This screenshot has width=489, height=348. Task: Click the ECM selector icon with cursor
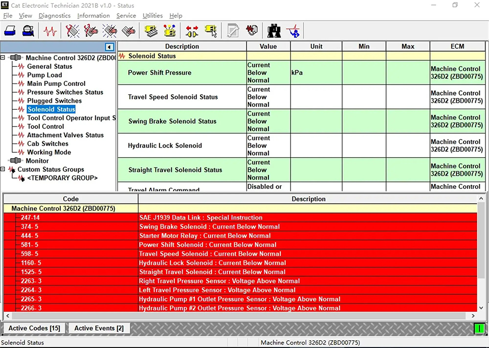point(211,31)
